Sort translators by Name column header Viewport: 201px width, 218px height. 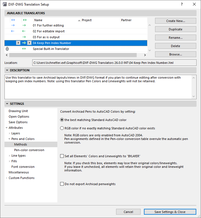[x=57, y=20]
